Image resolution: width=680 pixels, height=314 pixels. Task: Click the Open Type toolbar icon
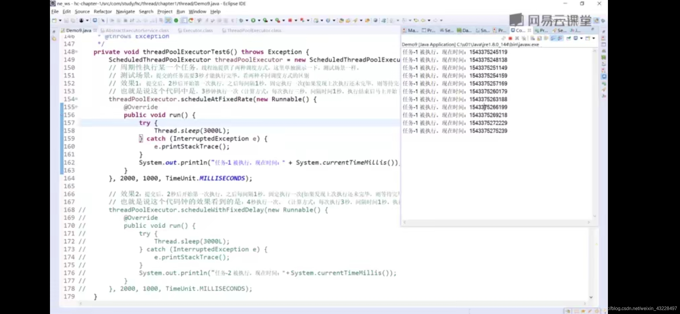(341, 20)
